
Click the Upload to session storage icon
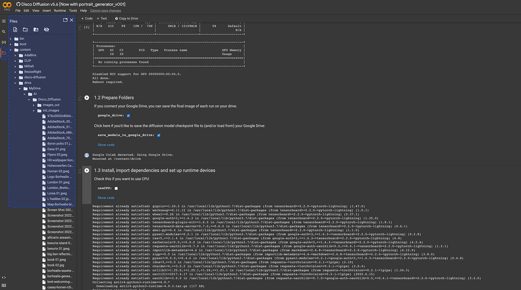[x=15, y=30]
